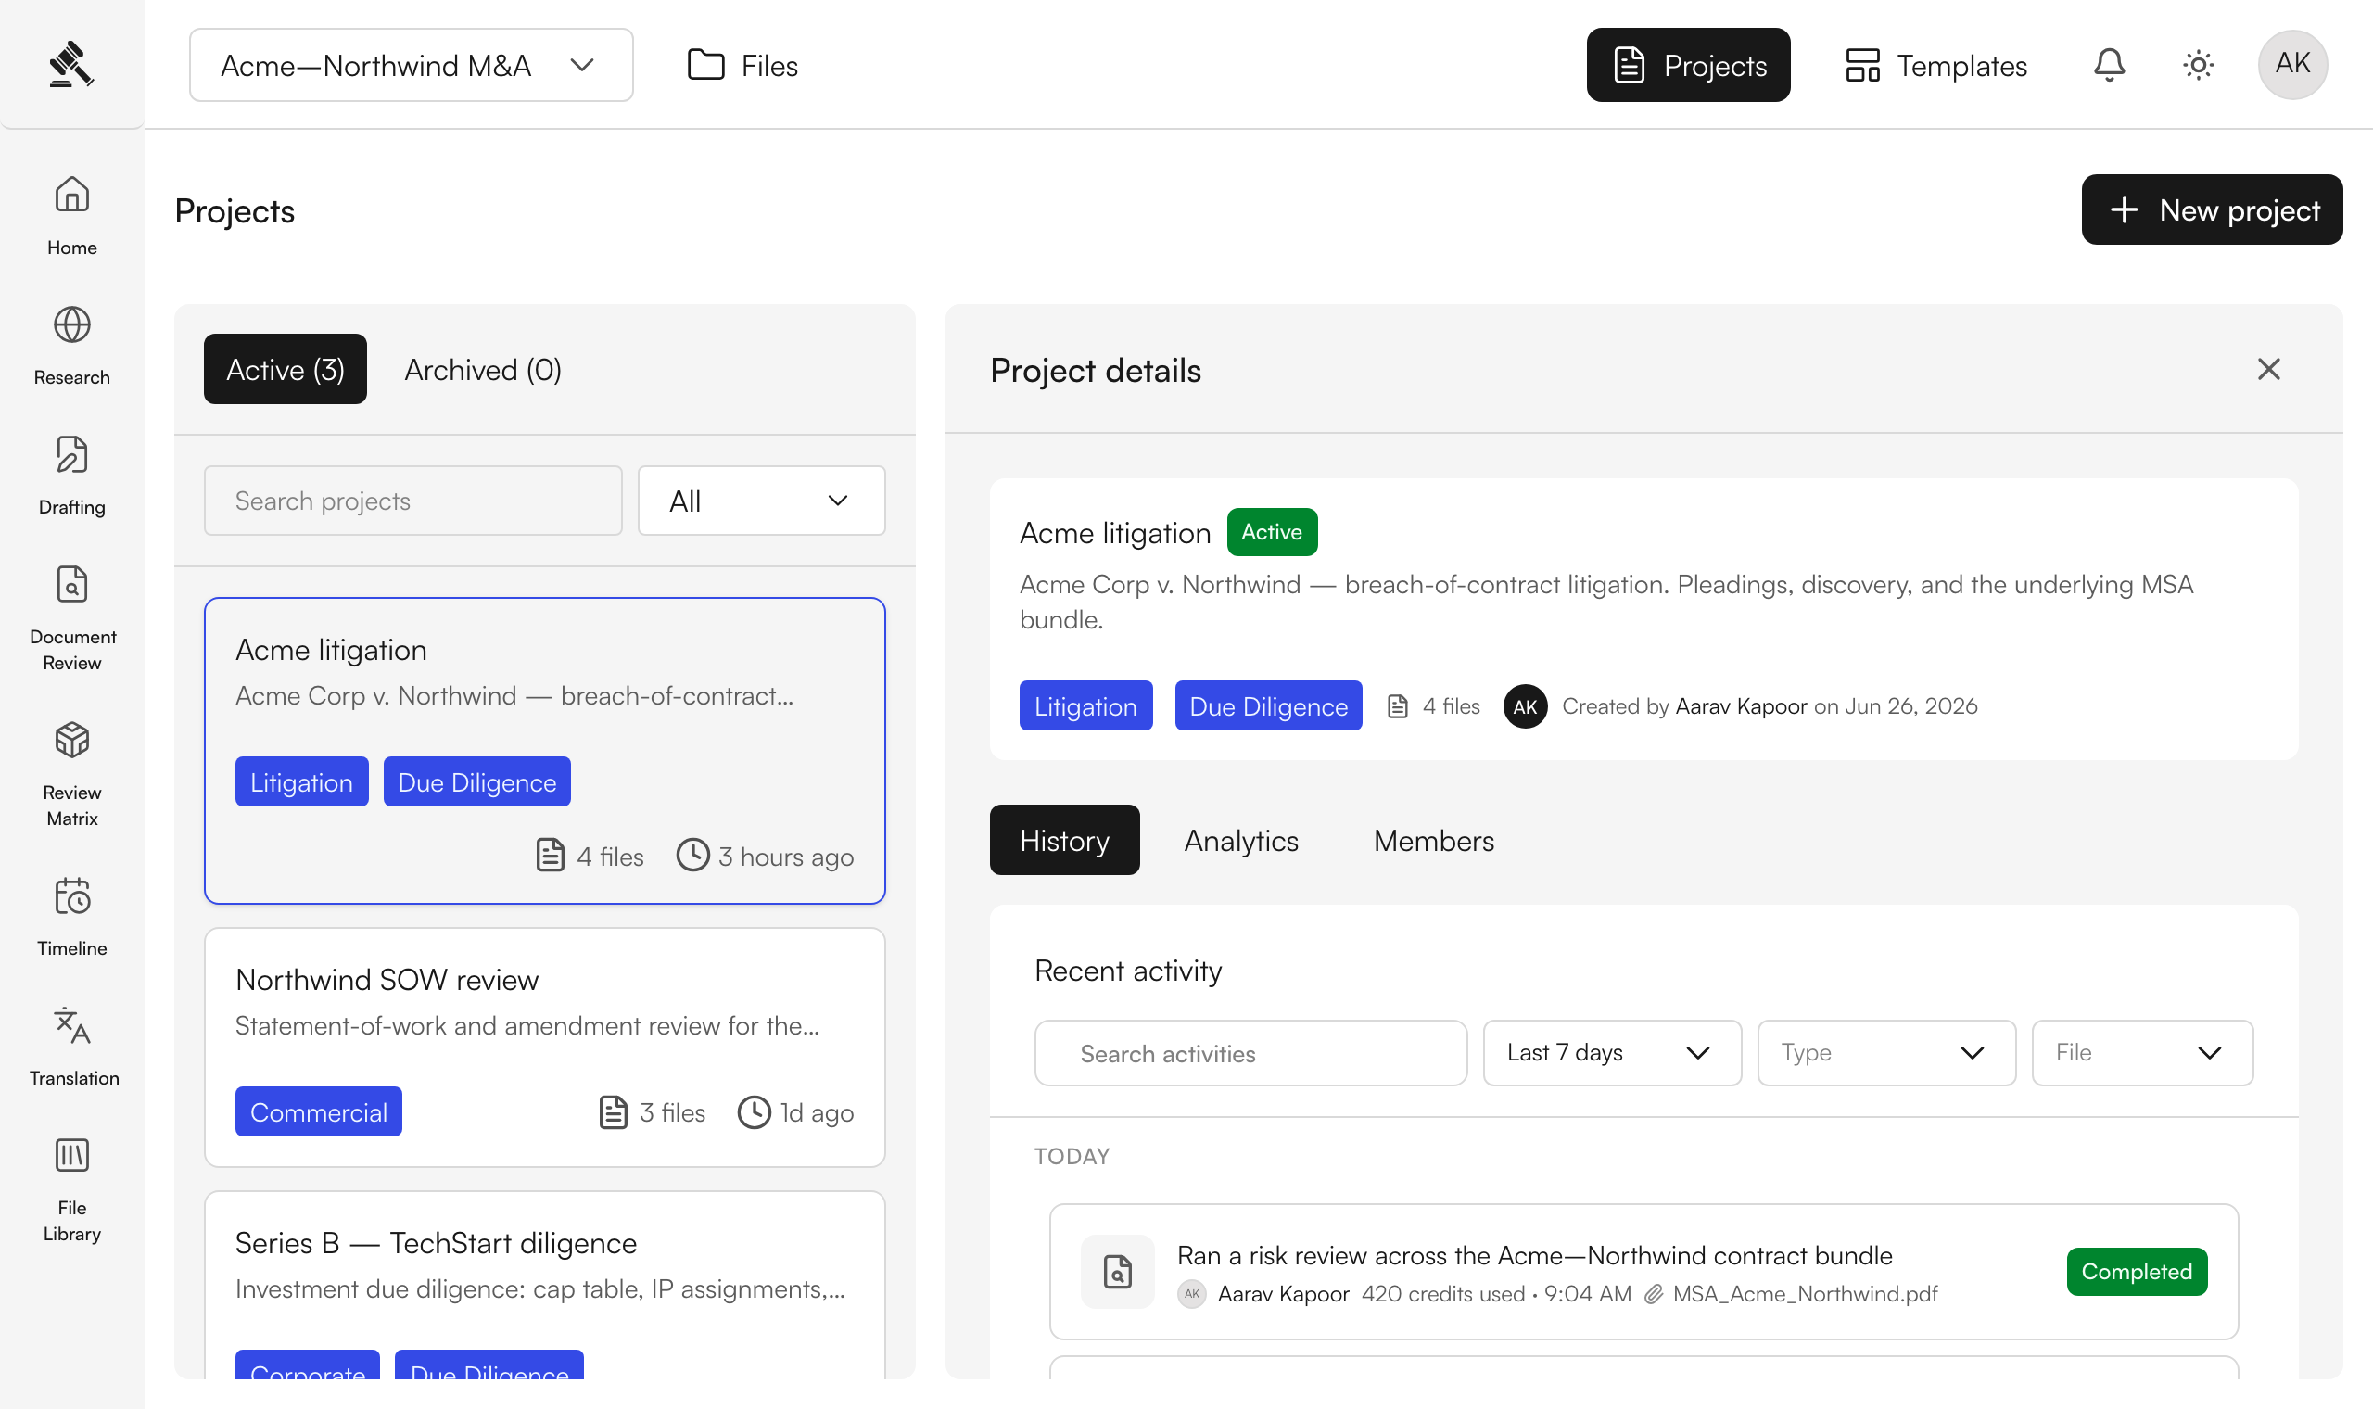Click risk review activity document icon

(x=1117, y=1271)
